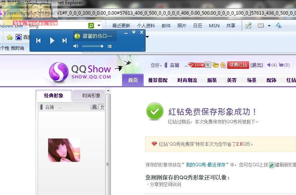Click the green Bing search button
Viewport: 296px width, 195px height.
click(91, 25)
